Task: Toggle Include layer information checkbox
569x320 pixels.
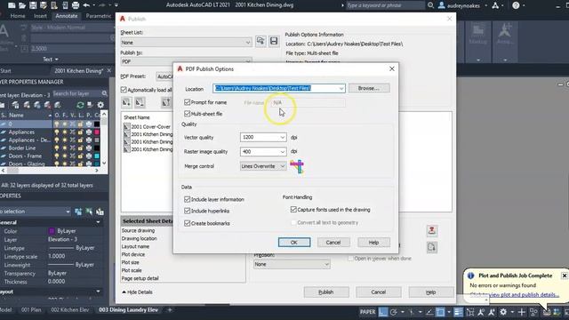Action: pos(188,199)
